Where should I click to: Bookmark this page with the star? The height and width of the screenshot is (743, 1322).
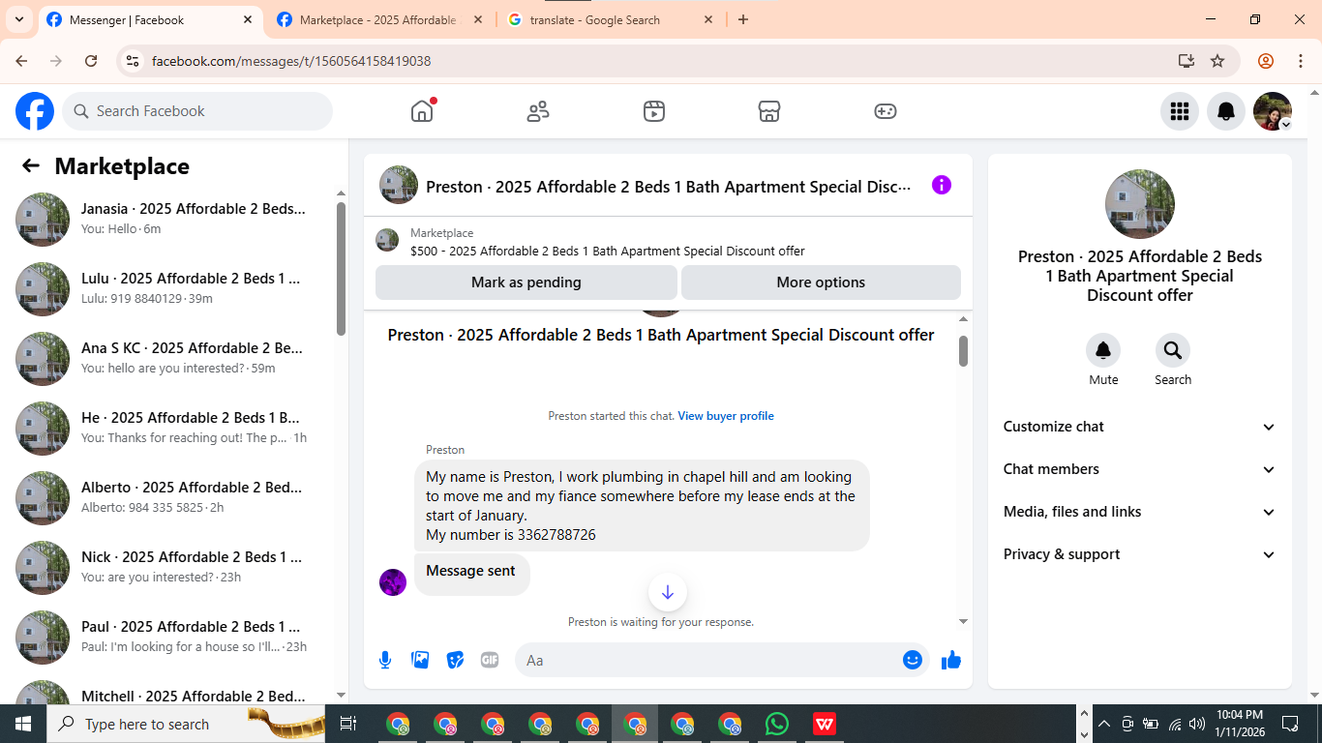point(1217,61)
